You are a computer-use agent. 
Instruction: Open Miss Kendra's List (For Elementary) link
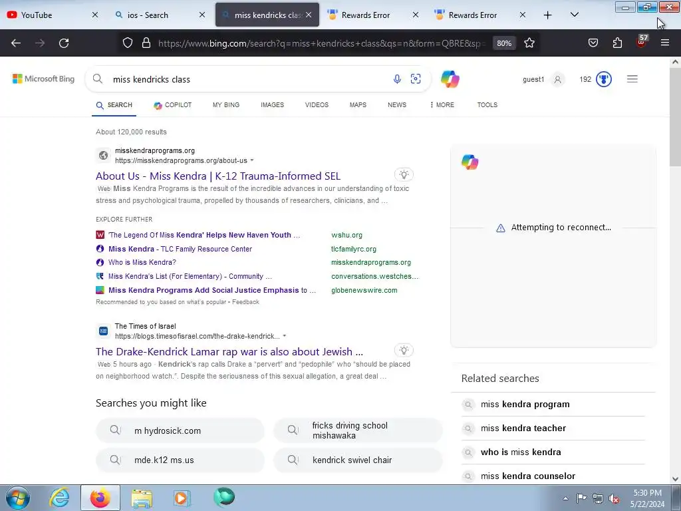(190, 276)
